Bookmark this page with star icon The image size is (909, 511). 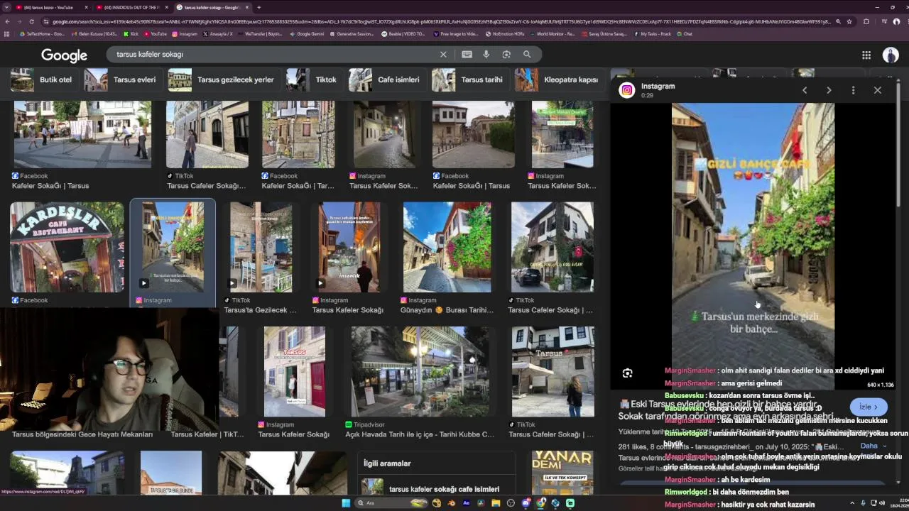(849, 21)
